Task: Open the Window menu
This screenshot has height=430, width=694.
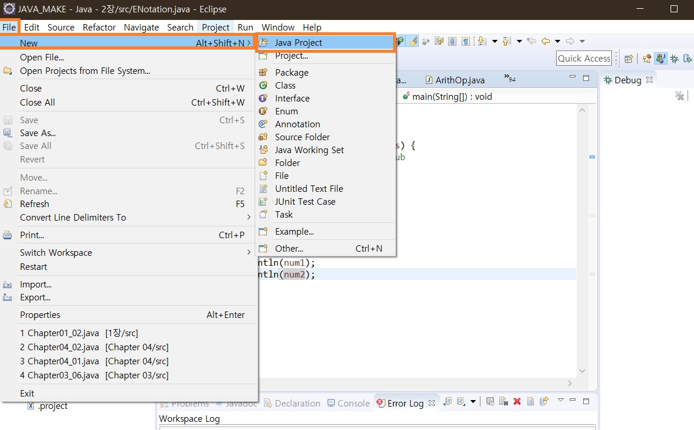Action: (278, 27)
